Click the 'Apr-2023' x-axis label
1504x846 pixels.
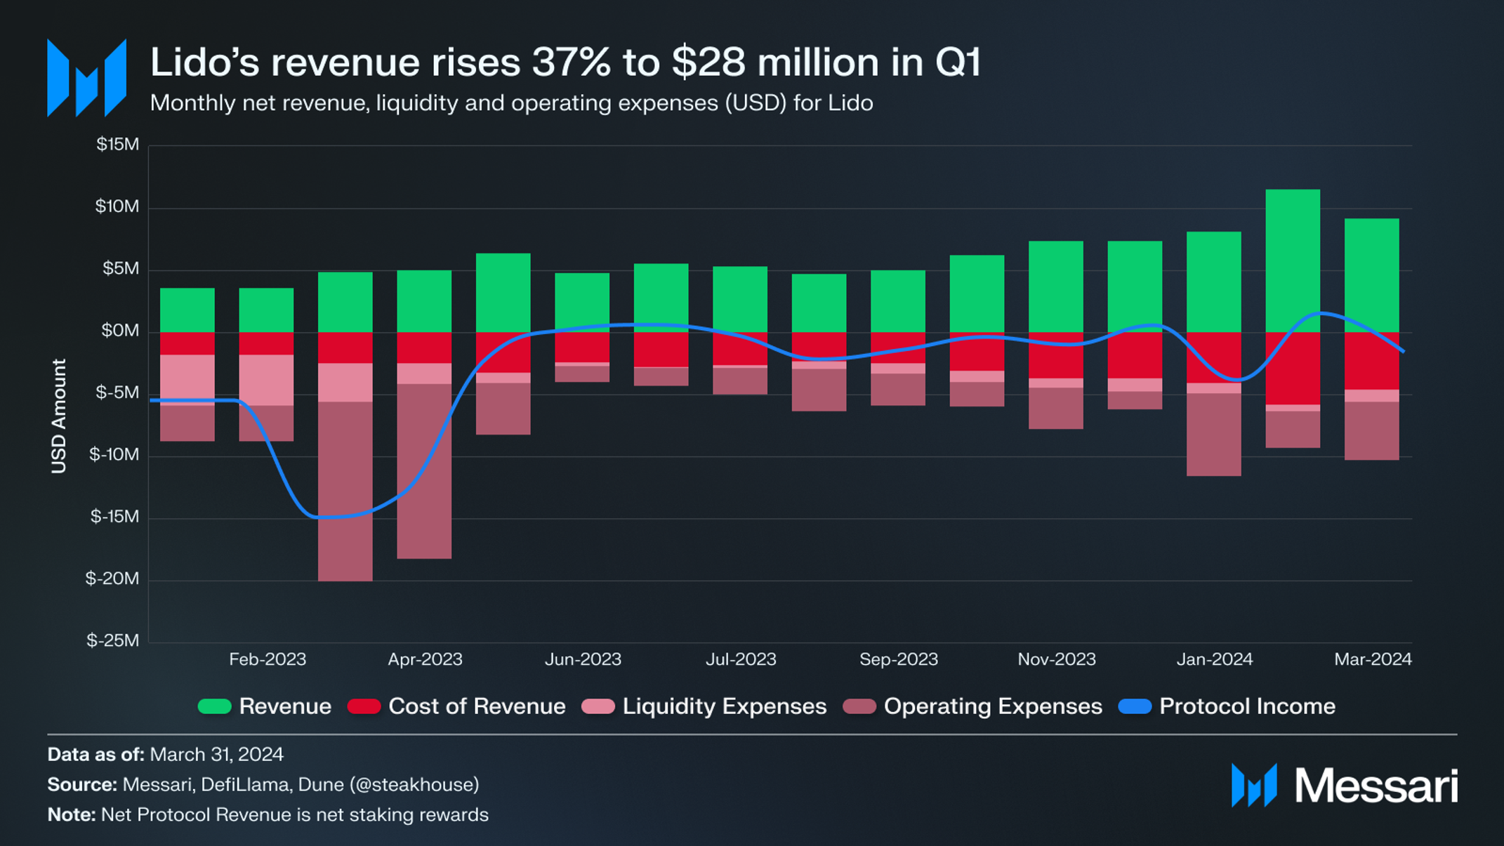[x=426, y=659]
